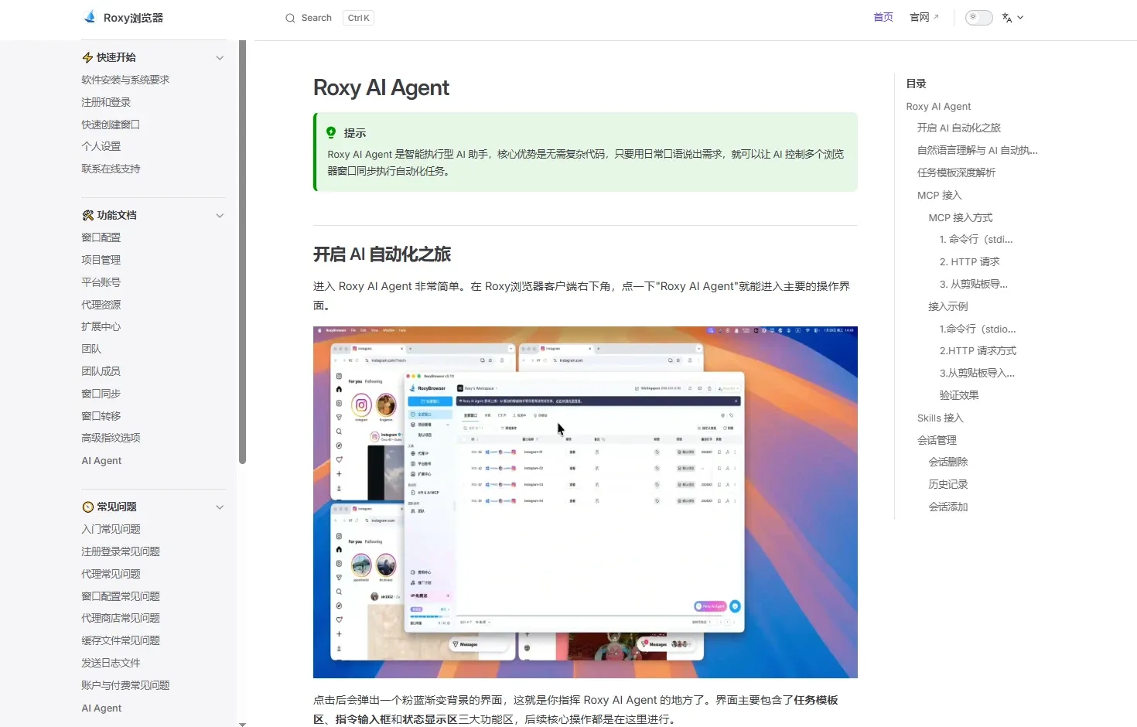Open language dropdown chevron in header
This screenshot has width=1137, height=727.
pos(1020,18)
